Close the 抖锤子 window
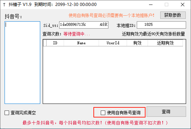Image resolution: width=191 pixels, height=129 pixels. click(x=183, y=5)
